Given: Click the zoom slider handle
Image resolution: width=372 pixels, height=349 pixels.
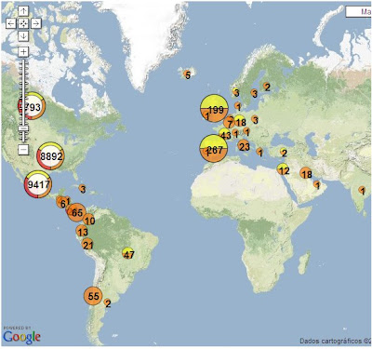Looking at the screenshot, I should 23,128.
